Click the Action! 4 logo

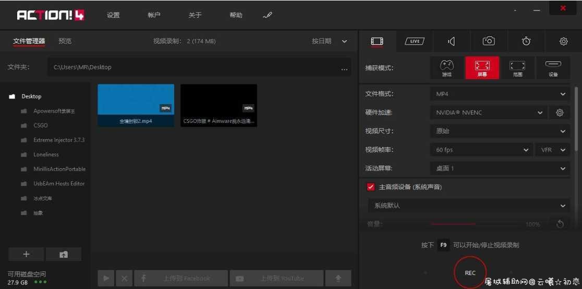pyautogui.click(x=51, y=15)
